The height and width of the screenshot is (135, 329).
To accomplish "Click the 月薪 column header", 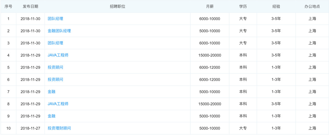I will 210,6.
